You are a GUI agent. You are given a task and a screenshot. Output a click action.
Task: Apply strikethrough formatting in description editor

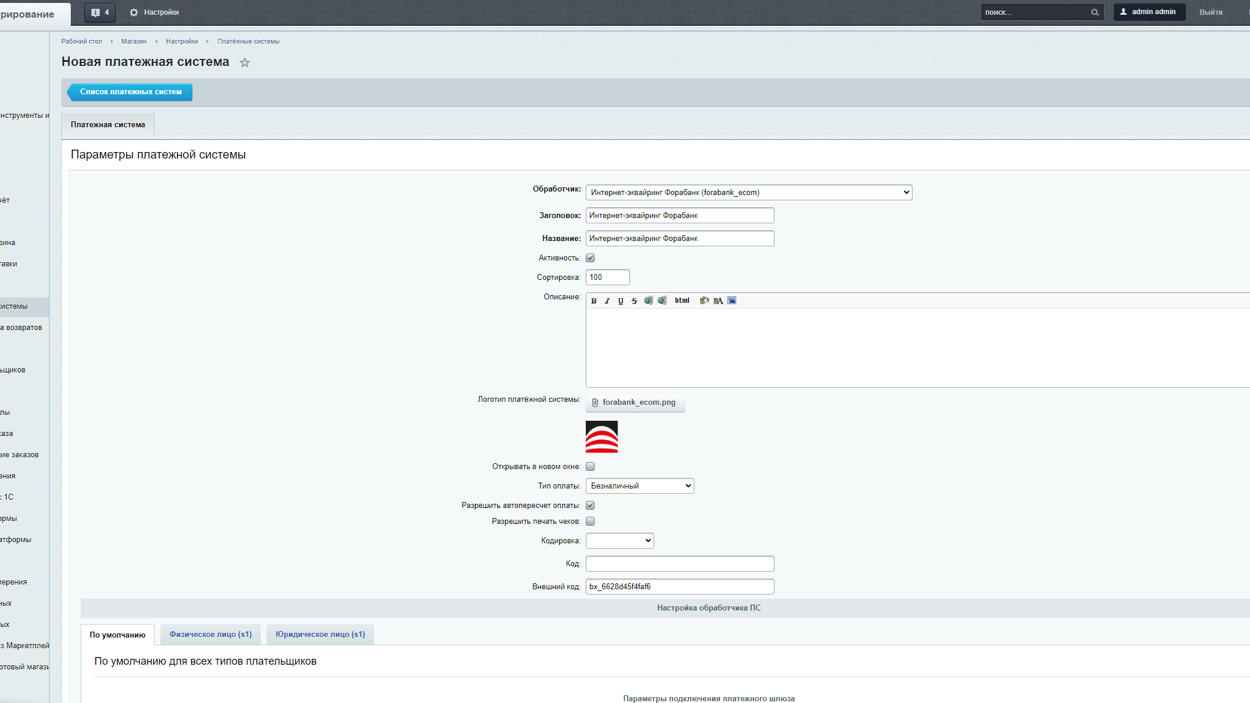(x=634, y=301)
